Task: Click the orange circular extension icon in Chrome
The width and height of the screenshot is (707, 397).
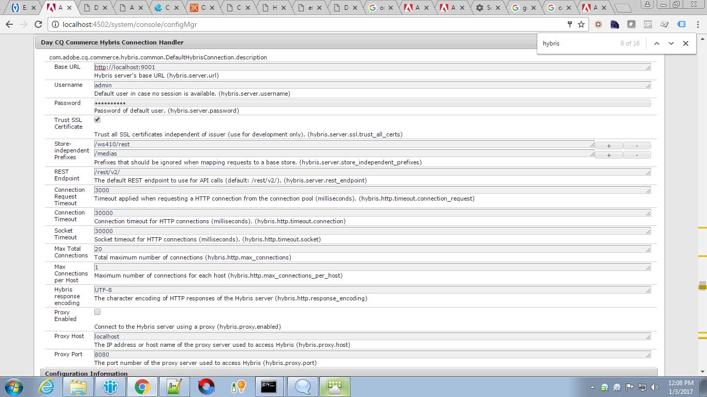Action: tap(598, 24)
